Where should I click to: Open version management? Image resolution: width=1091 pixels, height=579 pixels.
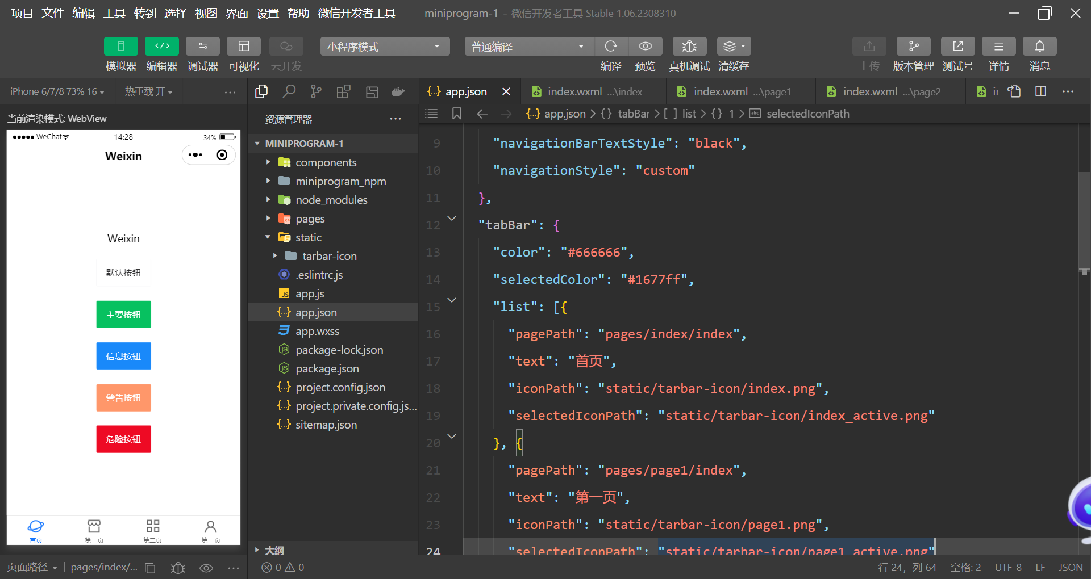pyautogui.click(x=913, y=47)
